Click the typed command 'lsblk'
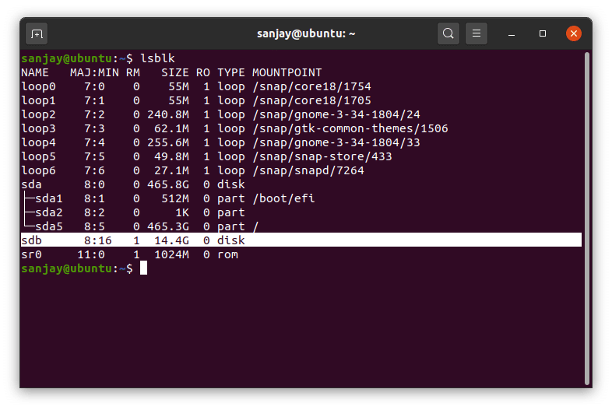The height and width of the screenshot is (410, 612). coord(158,58)
